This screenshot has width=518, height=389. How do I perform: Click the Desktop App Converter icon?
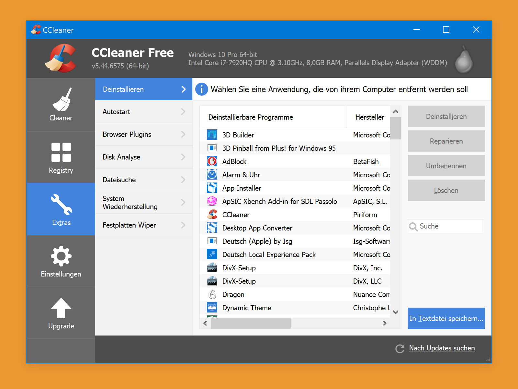[212, 228]
